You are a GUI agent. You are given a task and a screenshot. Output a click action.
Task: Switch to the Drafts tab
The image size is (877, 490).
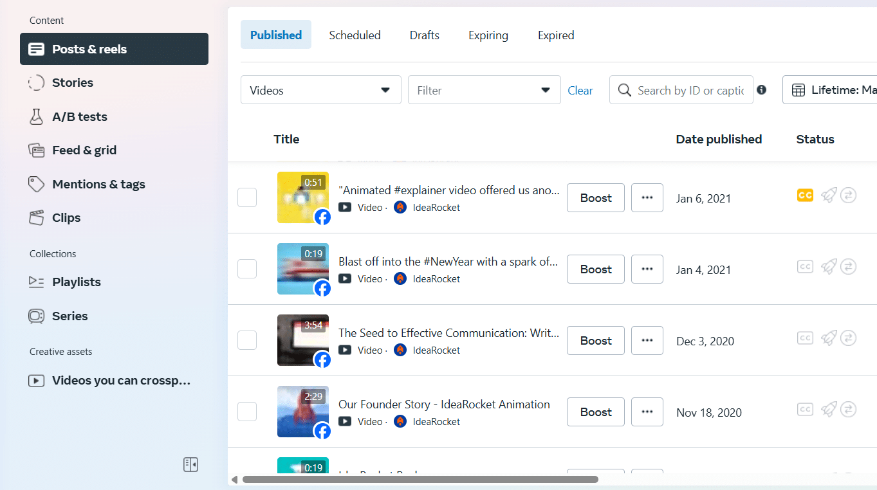tap(424, 35)
